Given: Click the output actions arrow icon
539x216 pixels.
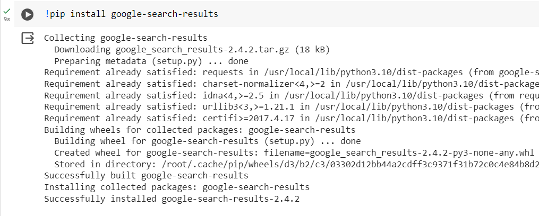Looking at the screenshot, I should (28, 38).
